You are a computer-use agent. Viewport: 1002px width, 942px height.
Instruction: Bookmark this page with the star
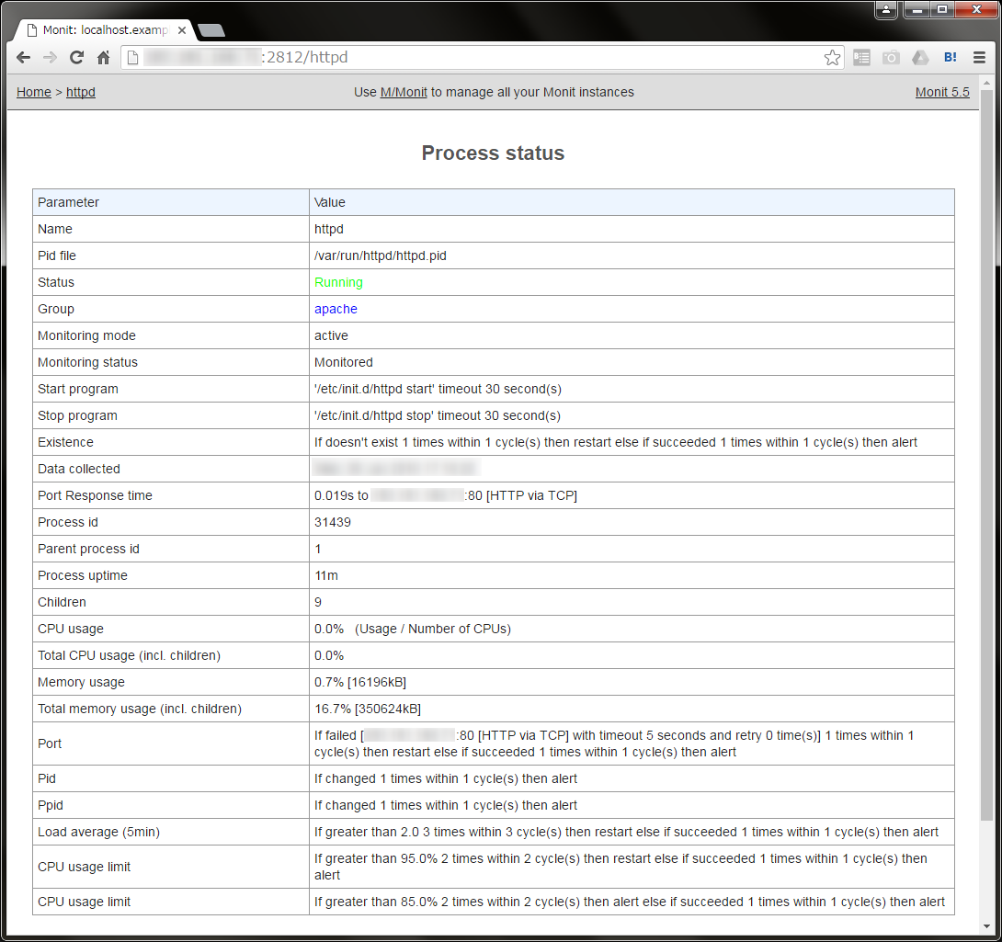coord(832,58)
